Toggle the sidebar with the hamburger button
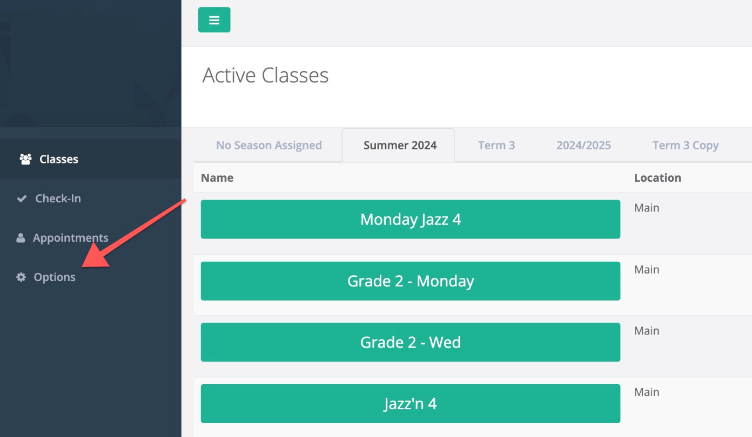 214,20
